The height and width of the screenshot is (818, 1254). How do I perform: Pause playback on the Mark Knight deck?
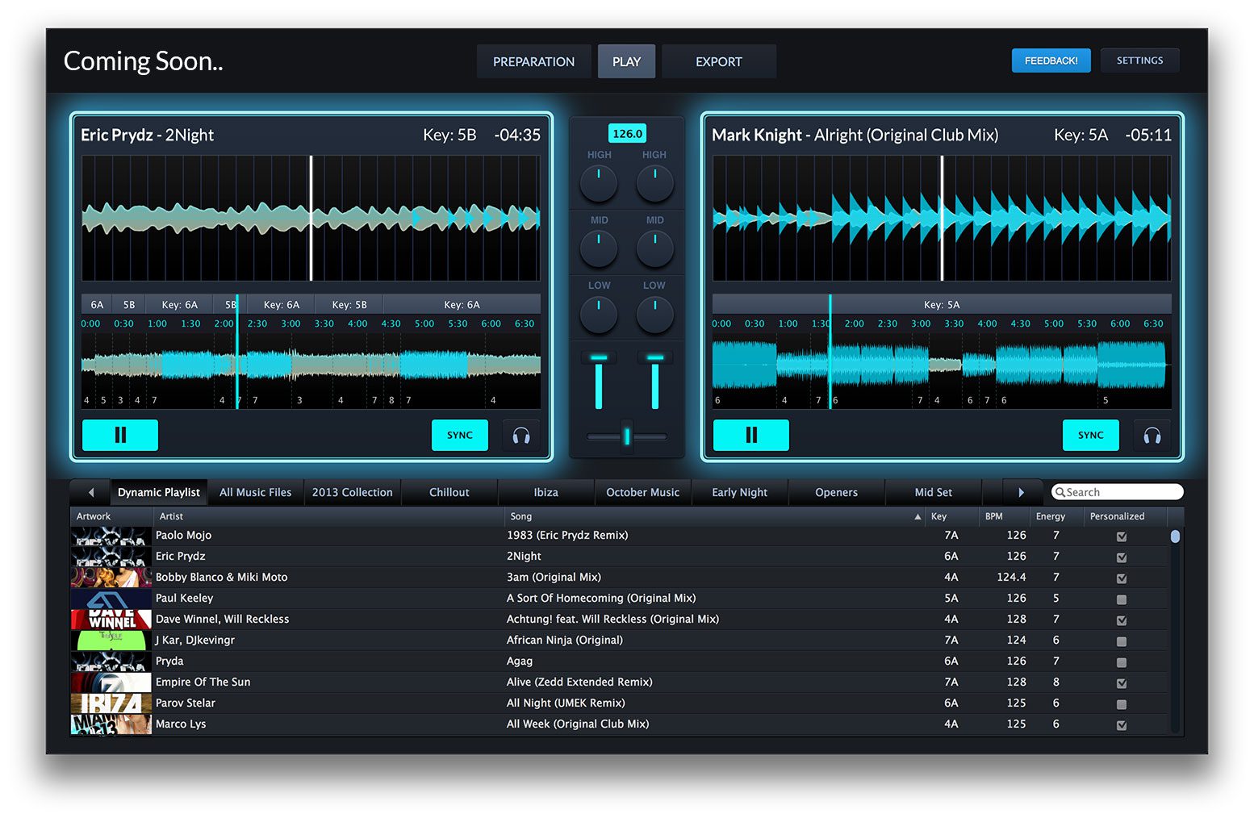tap(750, 436)
